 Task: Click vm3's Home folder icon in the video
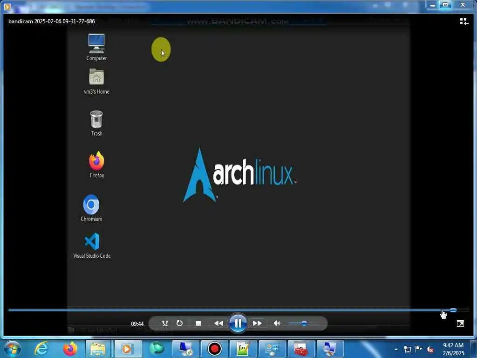[96, 81]
